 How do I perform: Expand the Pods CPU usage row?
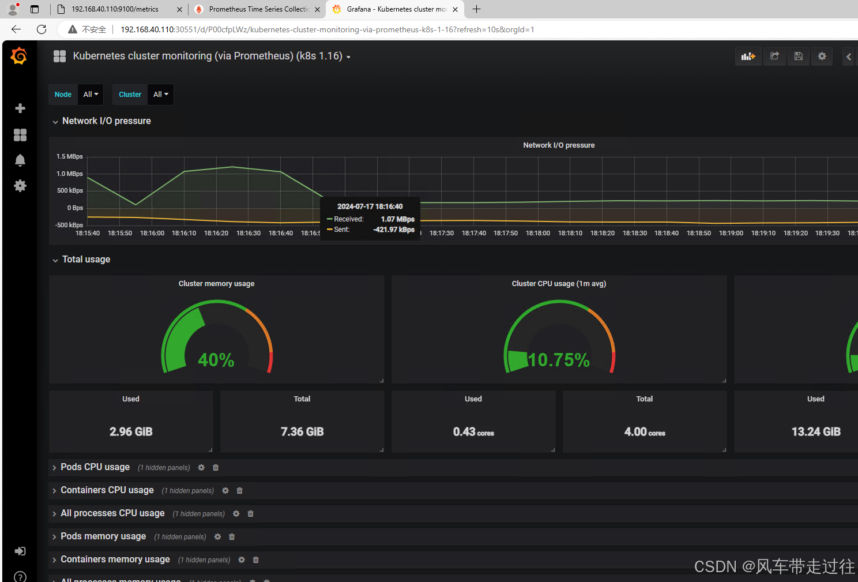55,468
